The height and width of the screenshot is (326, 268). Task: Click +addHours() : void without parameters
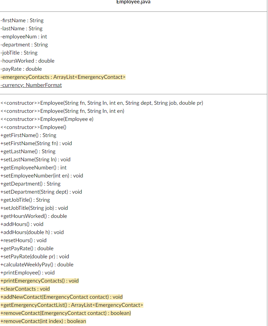click(22, 225)
